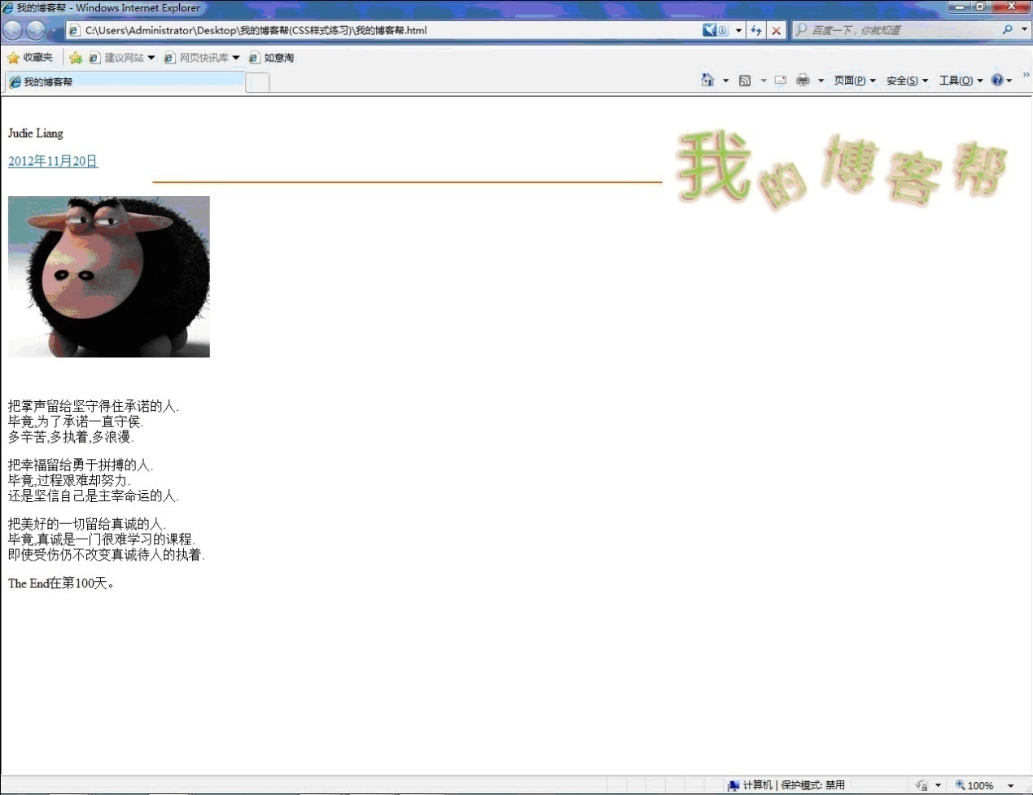
Task: Click the red Stop loading X icon
Action: tap(777, 31)
